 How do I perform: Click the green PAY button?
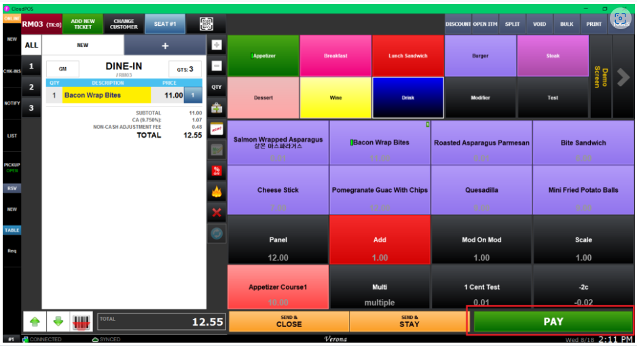[x=553, y=322]
